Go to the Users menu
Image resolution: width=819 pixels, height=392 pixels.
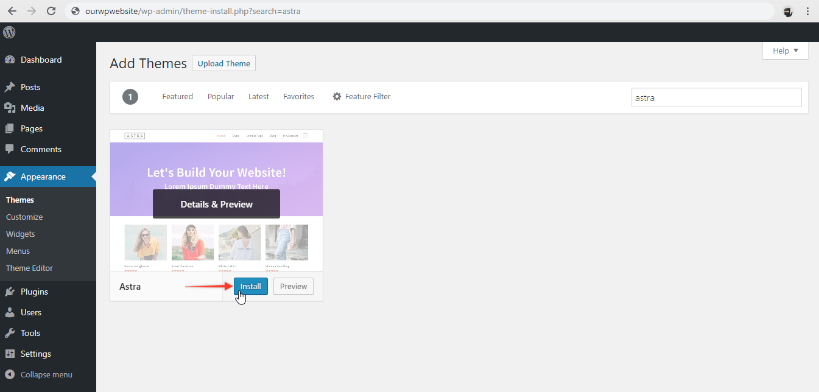(x=48, y=312)
